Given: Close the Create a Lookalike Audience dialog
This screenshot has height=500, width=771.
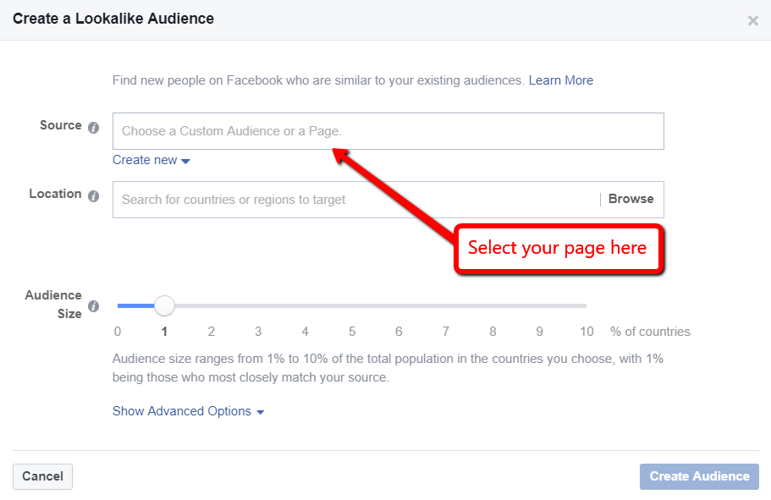Looking at the screenshot, I should 752,20.
